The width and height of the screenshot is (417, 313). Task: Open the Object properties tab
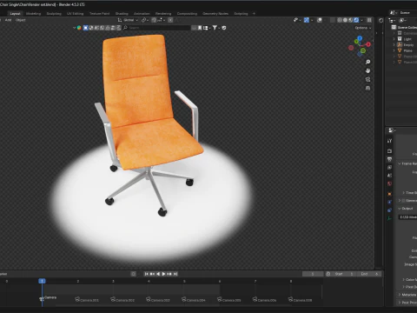pos(389,194)
